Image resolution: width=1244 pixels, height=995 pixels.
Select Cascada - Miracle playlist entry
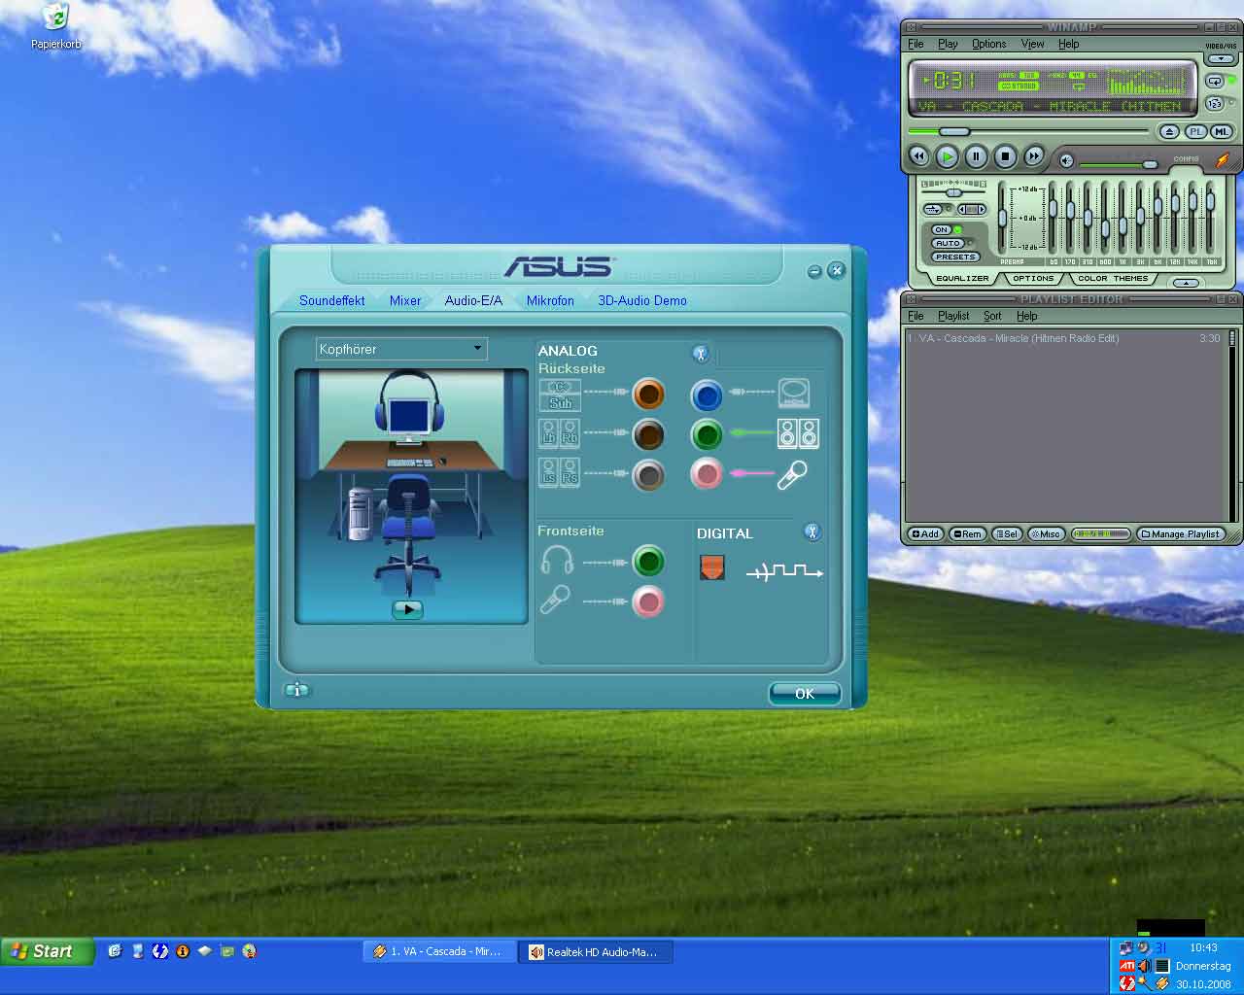(x=1063, y=338)
